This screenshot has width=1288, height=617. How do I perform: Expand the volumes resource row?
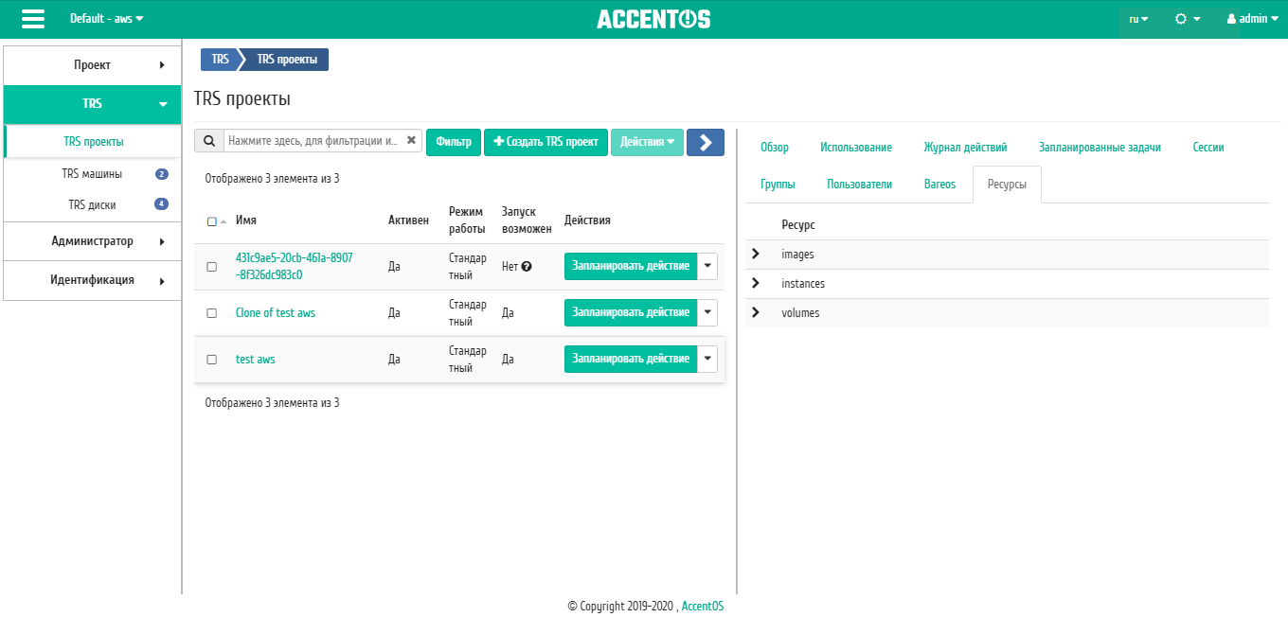click(756, 312)
